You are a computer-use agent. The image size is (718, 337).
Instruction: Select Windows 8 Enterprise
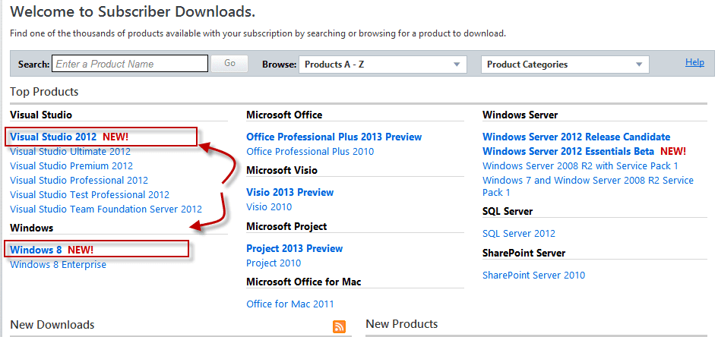coord(58,265)
